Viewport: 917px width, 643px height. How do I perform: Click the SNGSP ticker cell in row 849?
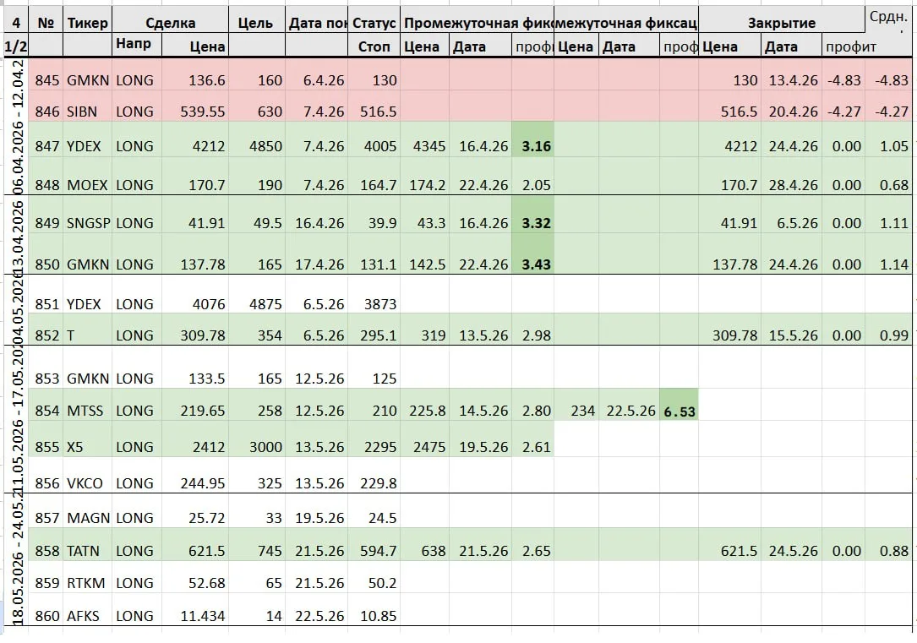[87, 223]
